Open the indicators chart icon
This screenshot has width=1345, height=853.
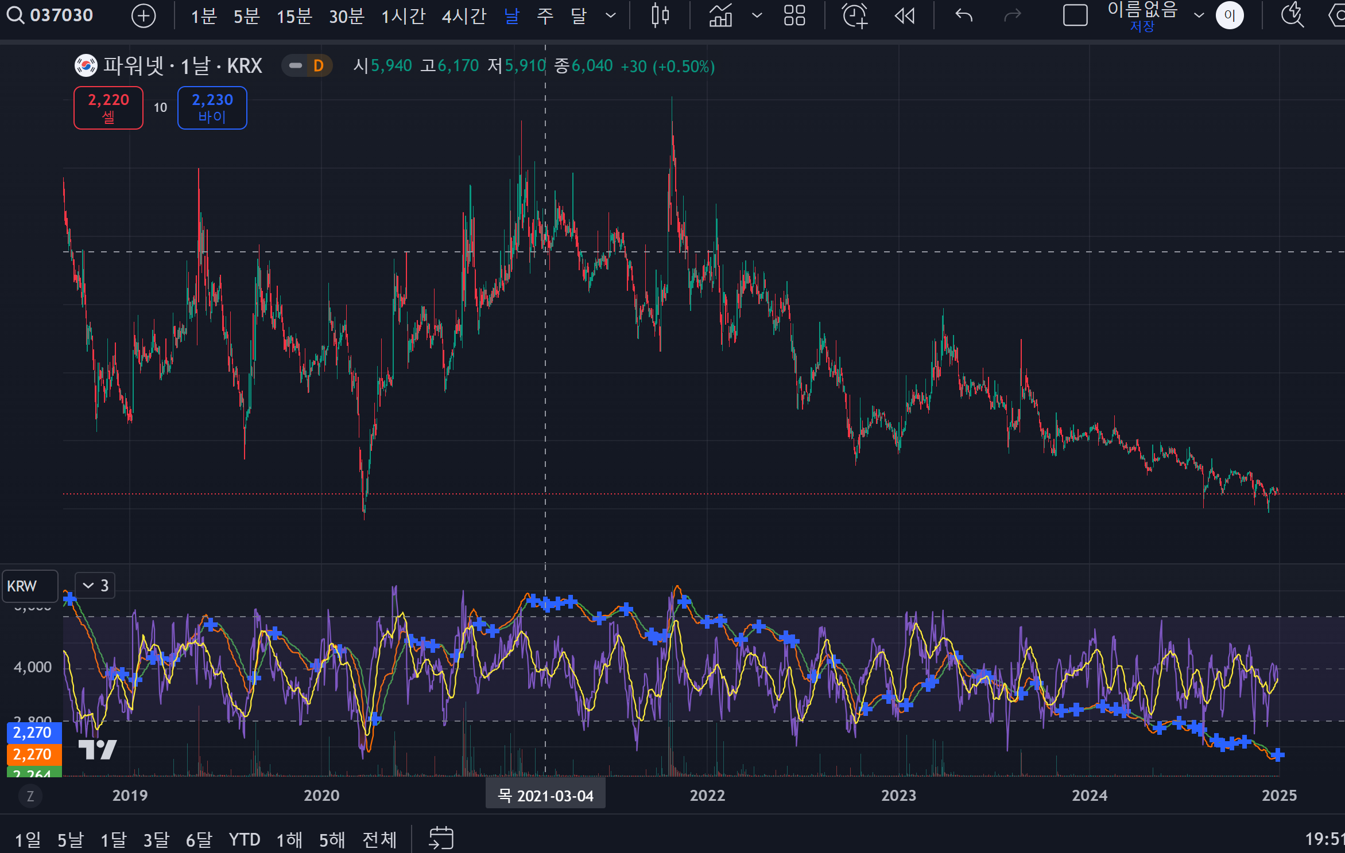pos(720,16)
